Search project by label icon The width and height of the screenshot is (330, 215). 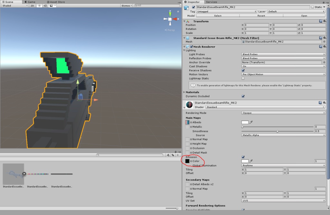pos(173,155)
